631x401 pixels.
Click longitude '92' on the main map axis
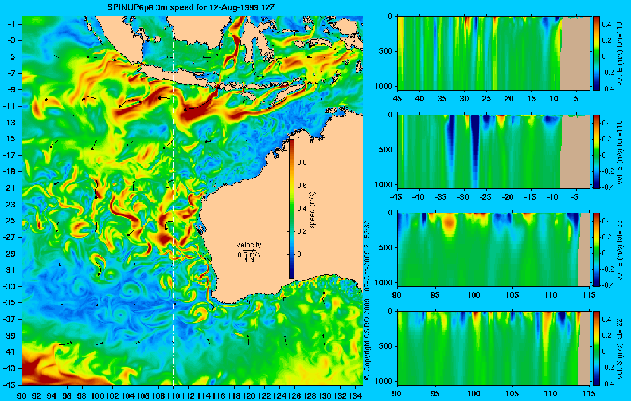click(37, 395)
